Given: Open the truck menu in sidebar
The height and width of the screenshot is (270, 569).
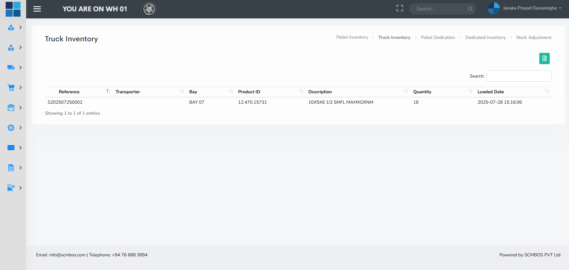Looking at the screenshot, I should point(11,68).
